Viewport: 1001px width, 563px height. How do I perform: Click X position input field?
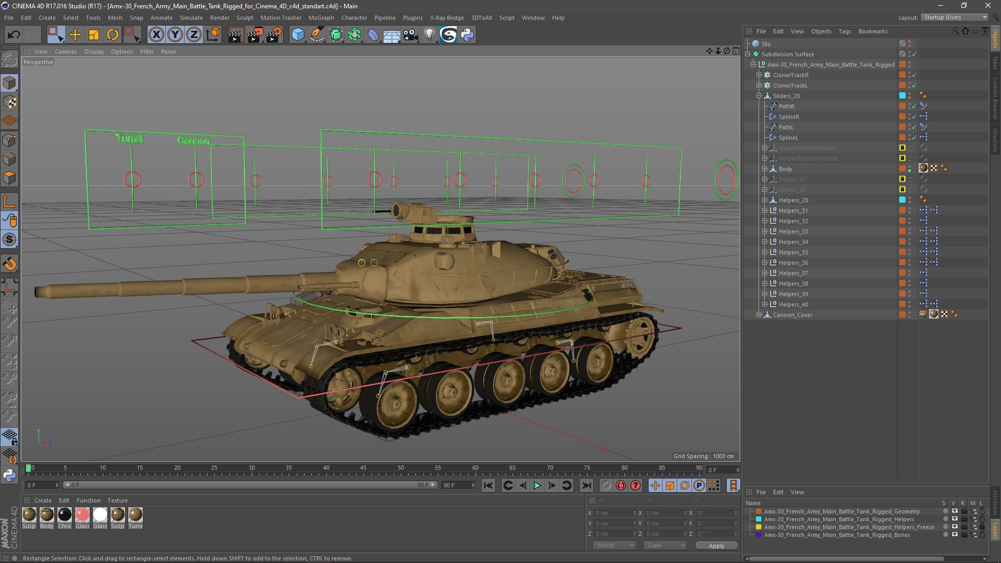pyautogui.click(x=614, y=513)
